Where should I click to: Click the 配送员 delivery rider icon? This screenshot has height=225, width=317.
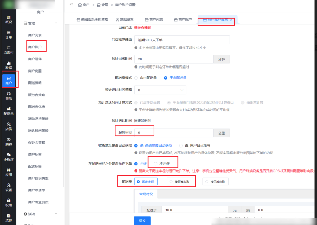pyautogui.click(x=9, y=109)
